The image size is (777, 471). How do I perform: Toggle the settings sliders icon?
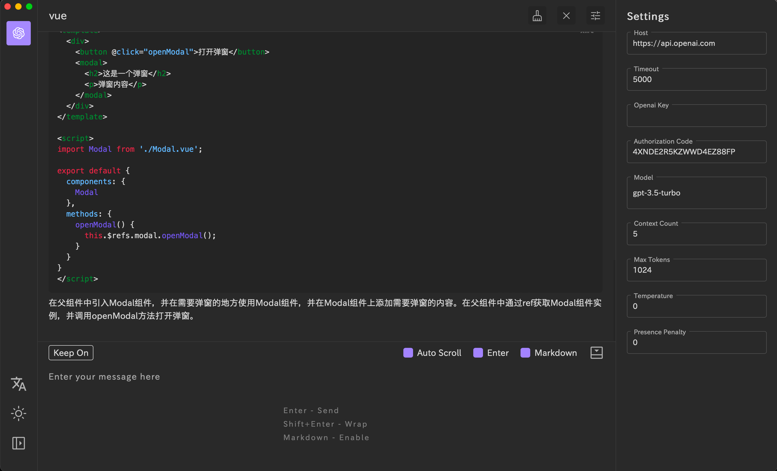595,16
